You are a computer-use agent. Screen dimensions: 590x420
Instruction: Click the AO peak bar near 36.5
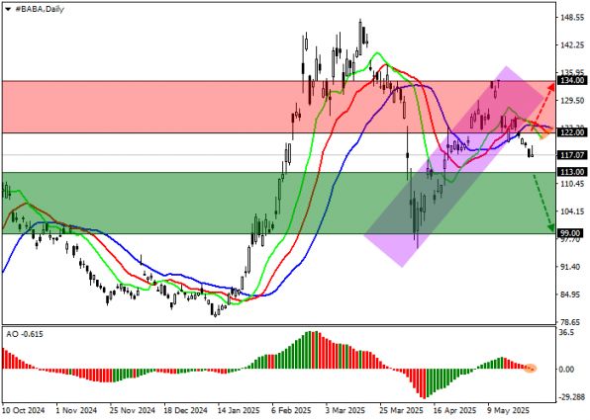pyautogui.click(x=312, y=350)
